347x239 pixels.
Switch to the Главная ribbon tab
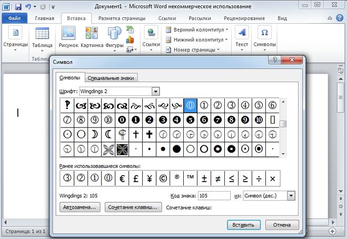[44, 18]
